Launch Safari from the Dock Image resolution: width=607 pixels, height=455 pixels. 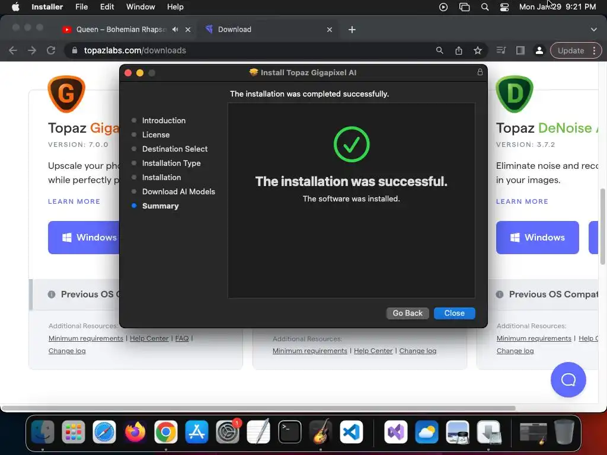[x=104, y=432]
